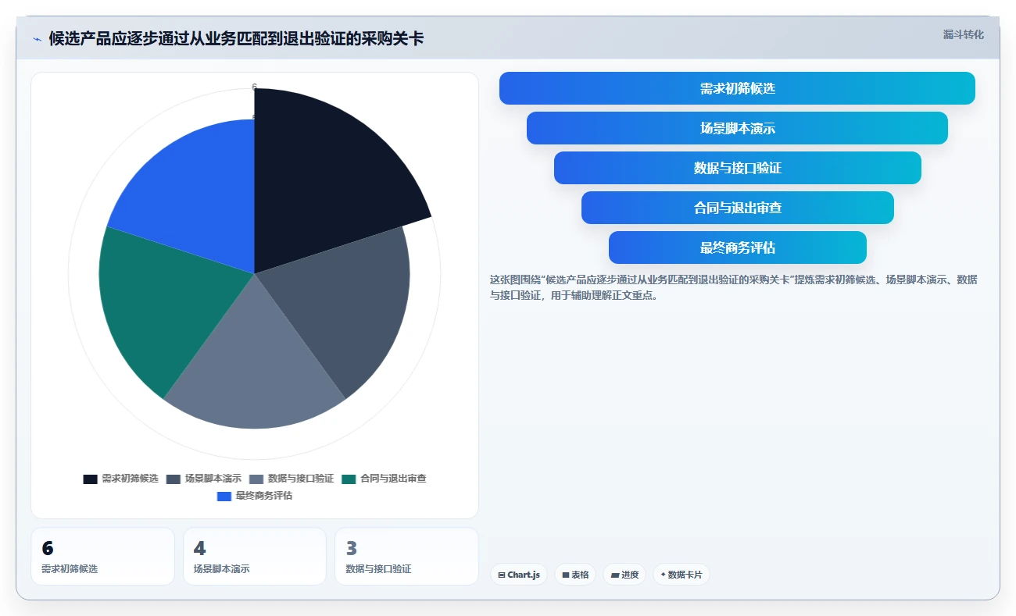Click the 表格 tag chip
This screenshot has height=616, width=1016.
[x=575, y=575]
